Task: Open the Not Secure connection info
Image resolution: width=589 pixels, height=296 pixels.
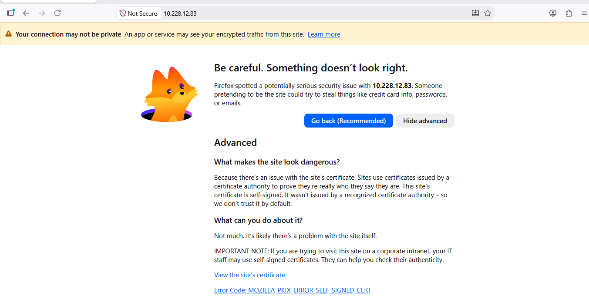Action: tap(138, 13)
